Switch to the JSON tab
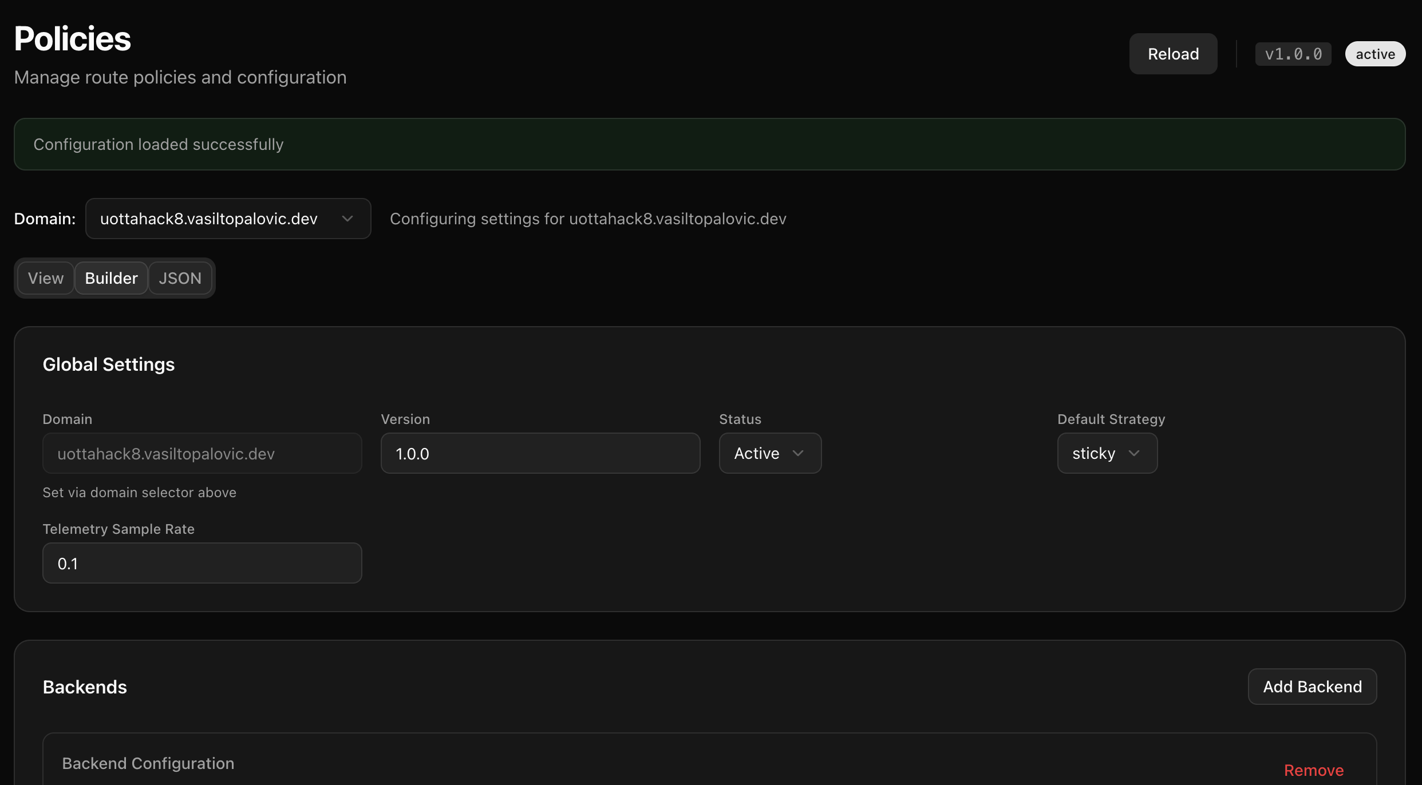Image resolution: width=1422 pixels, height=785 pixels. 180,278
